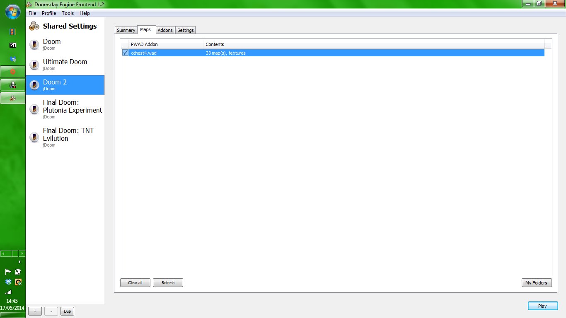Switch to the Addons tab

point(165,30)
